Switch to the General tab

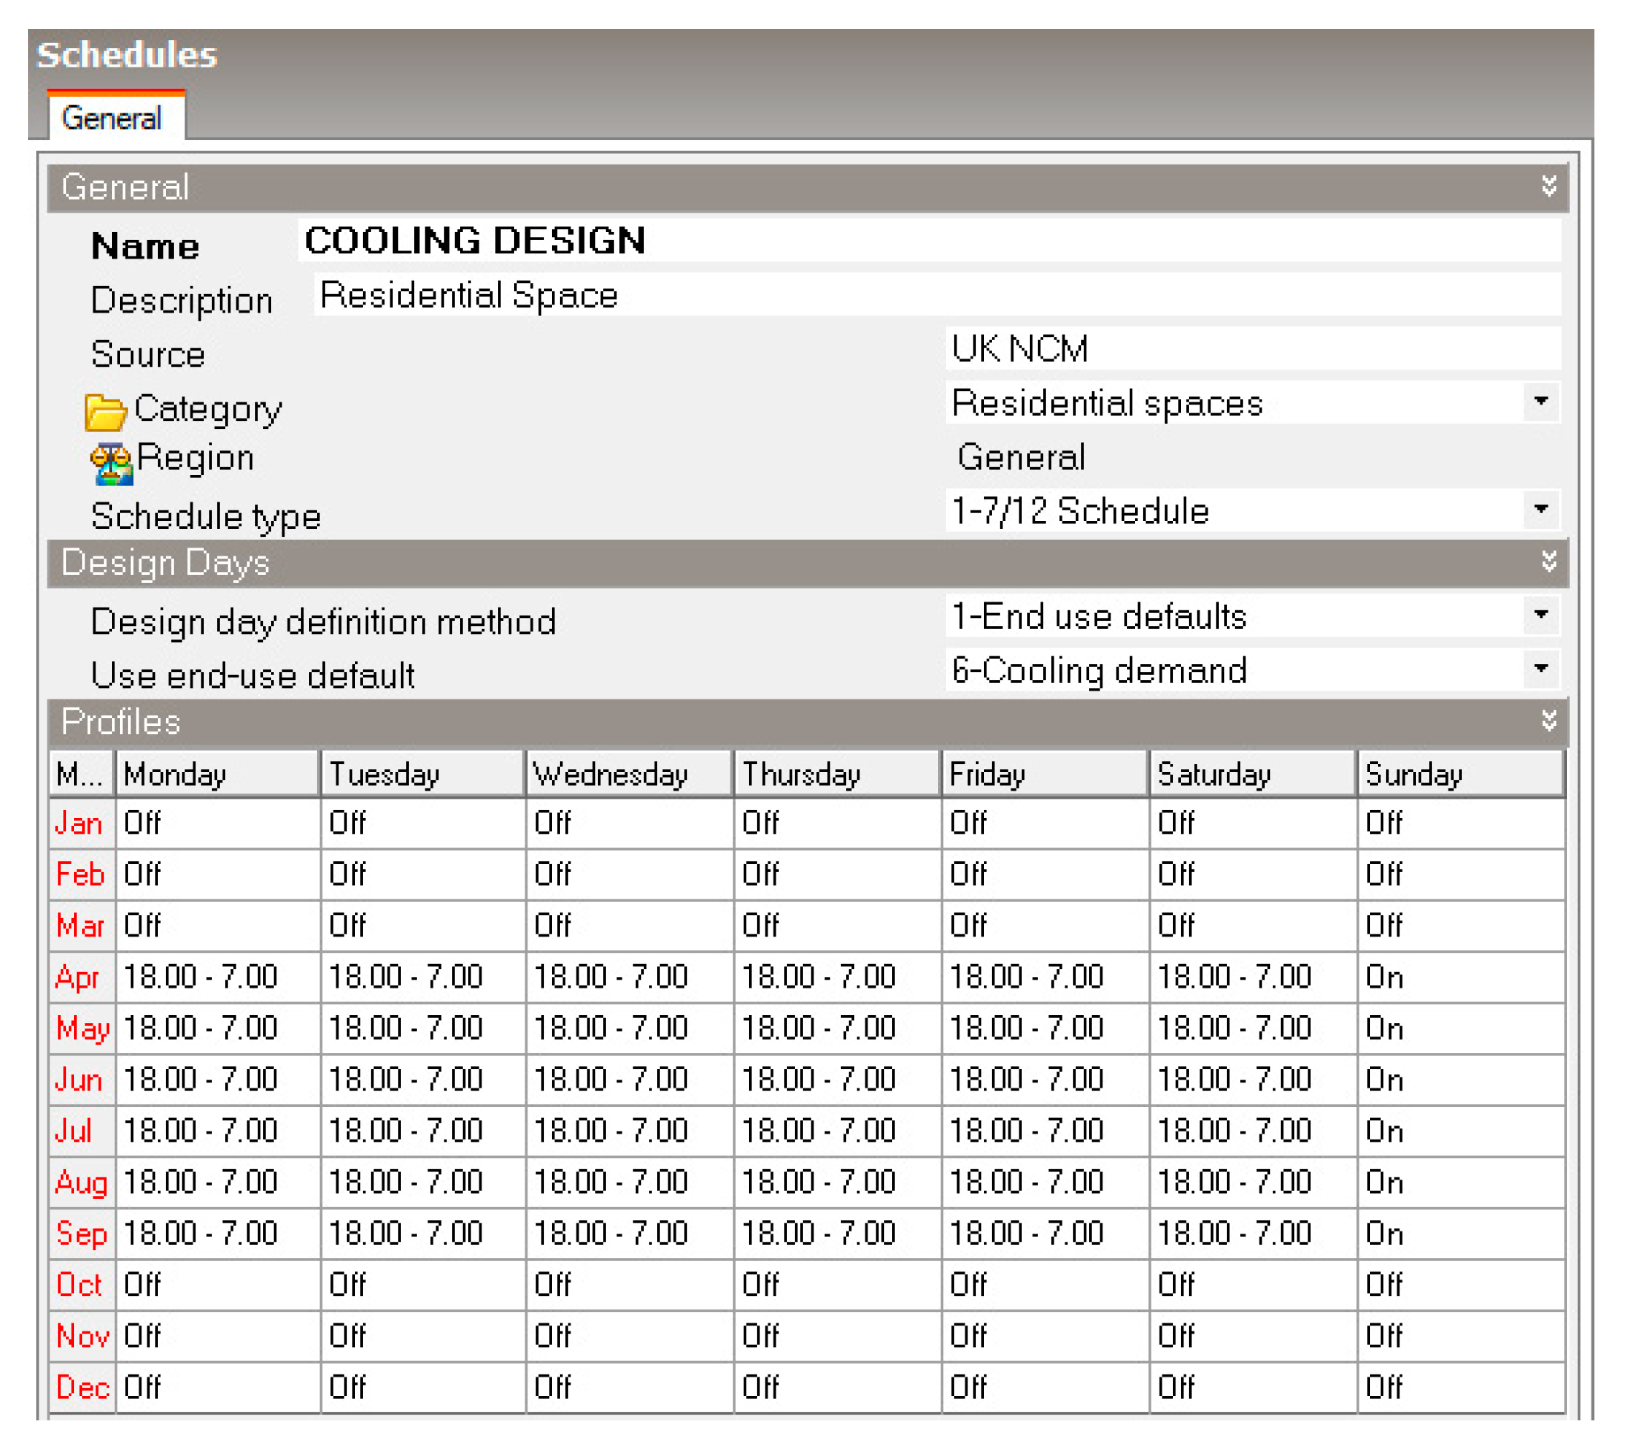tap(113, 118)
